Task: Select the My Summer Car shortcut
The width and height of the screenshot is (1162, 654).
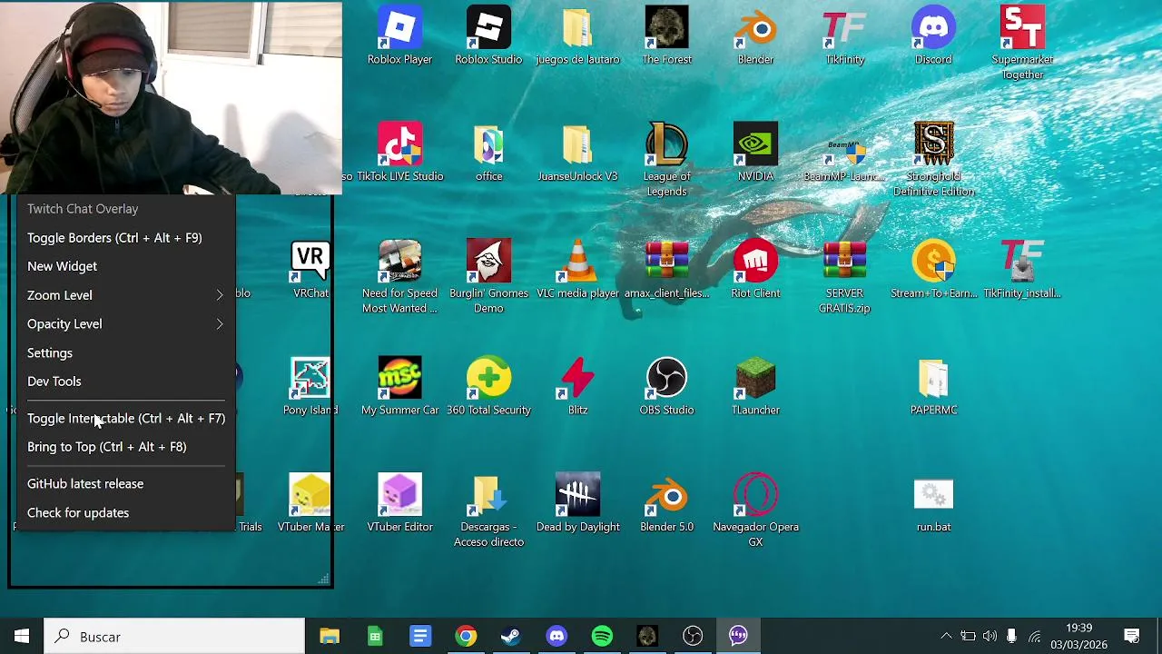Action: pyautogui.click(x=399, y=386)
